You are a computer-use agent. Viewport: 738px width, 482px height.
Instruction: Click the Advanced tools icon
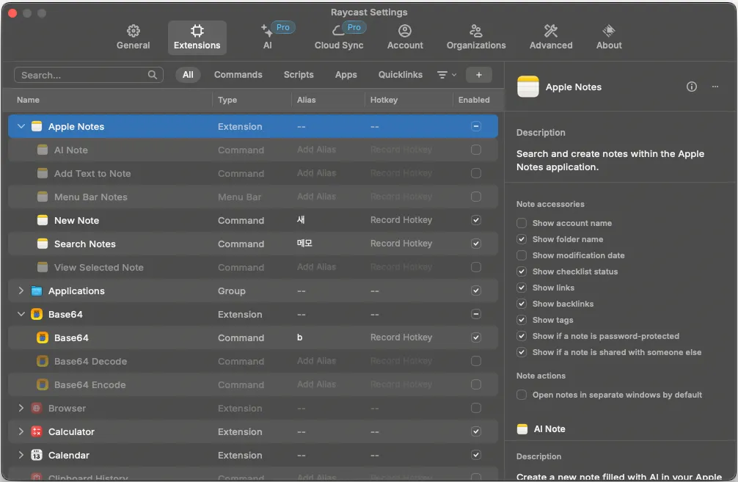pyautogui.click(x=550, y=31)
